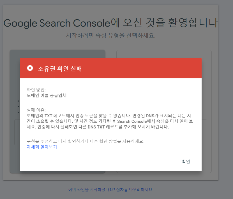Click the 시작하려면 속성 유형을 선택하세요. subtitle
The width and height of the screenshot is (233, 199).
pos(111,36)
